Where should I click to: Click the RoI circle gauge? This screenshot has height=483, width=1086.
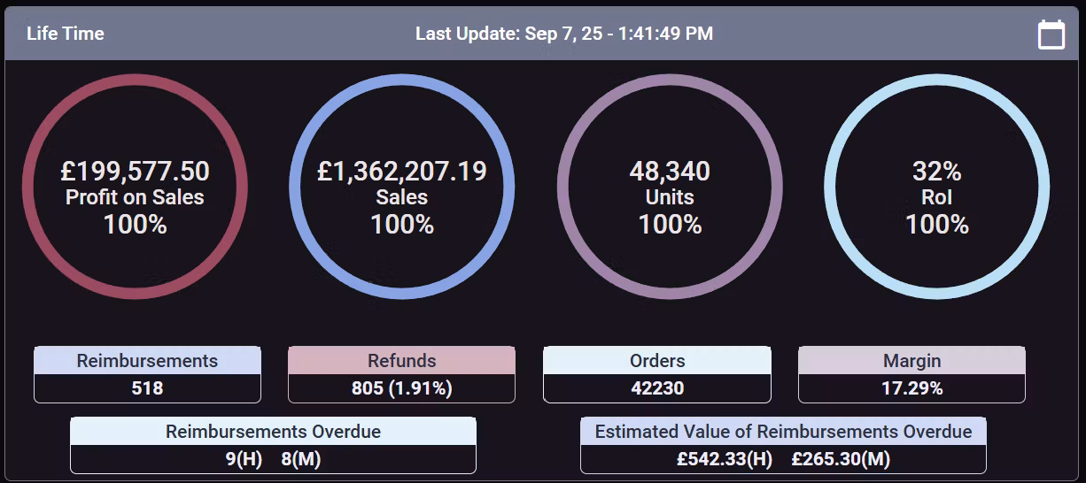[936, 187]
